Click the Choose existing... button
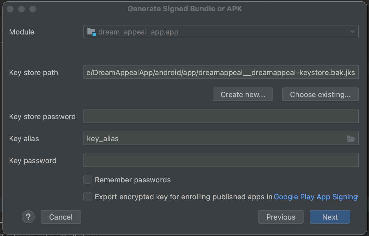369x236 pixels. 320,95
